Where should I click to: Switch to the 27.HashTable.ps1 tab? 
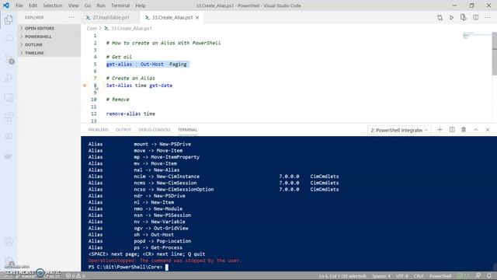click(x=111, y=17)
